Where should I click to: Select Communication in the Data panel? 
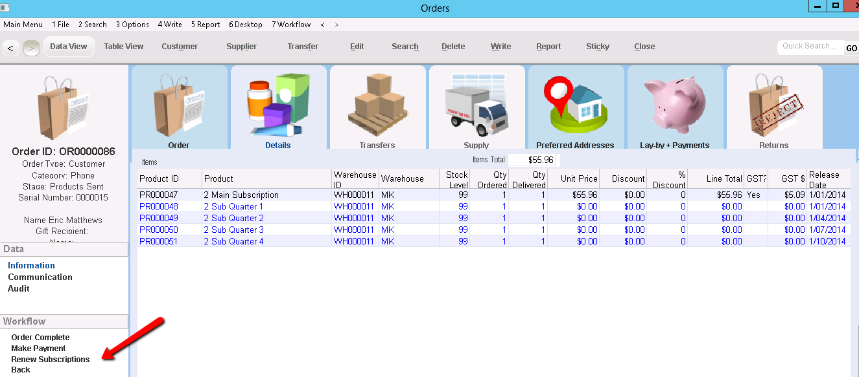[40, 277]
